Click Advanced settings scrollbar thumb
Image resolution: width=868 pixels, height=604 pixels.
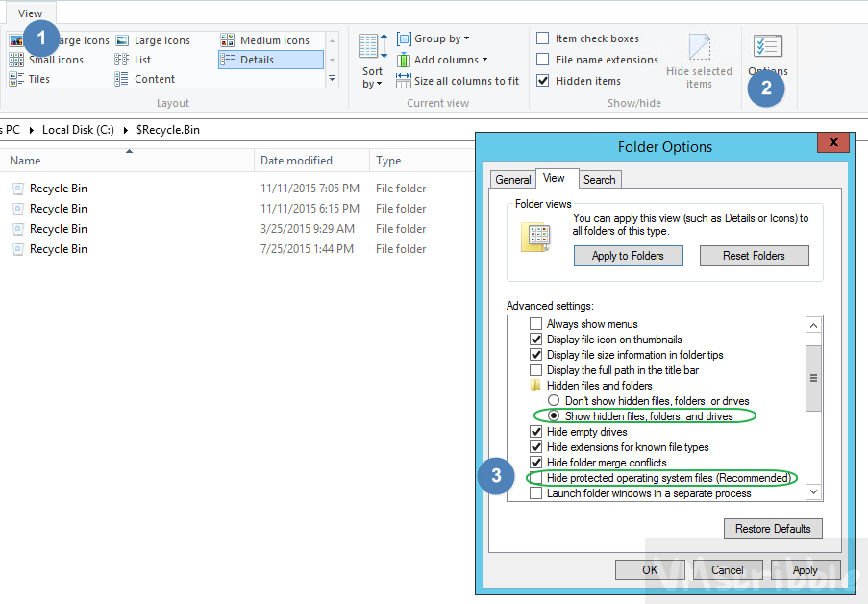[814, 378]
